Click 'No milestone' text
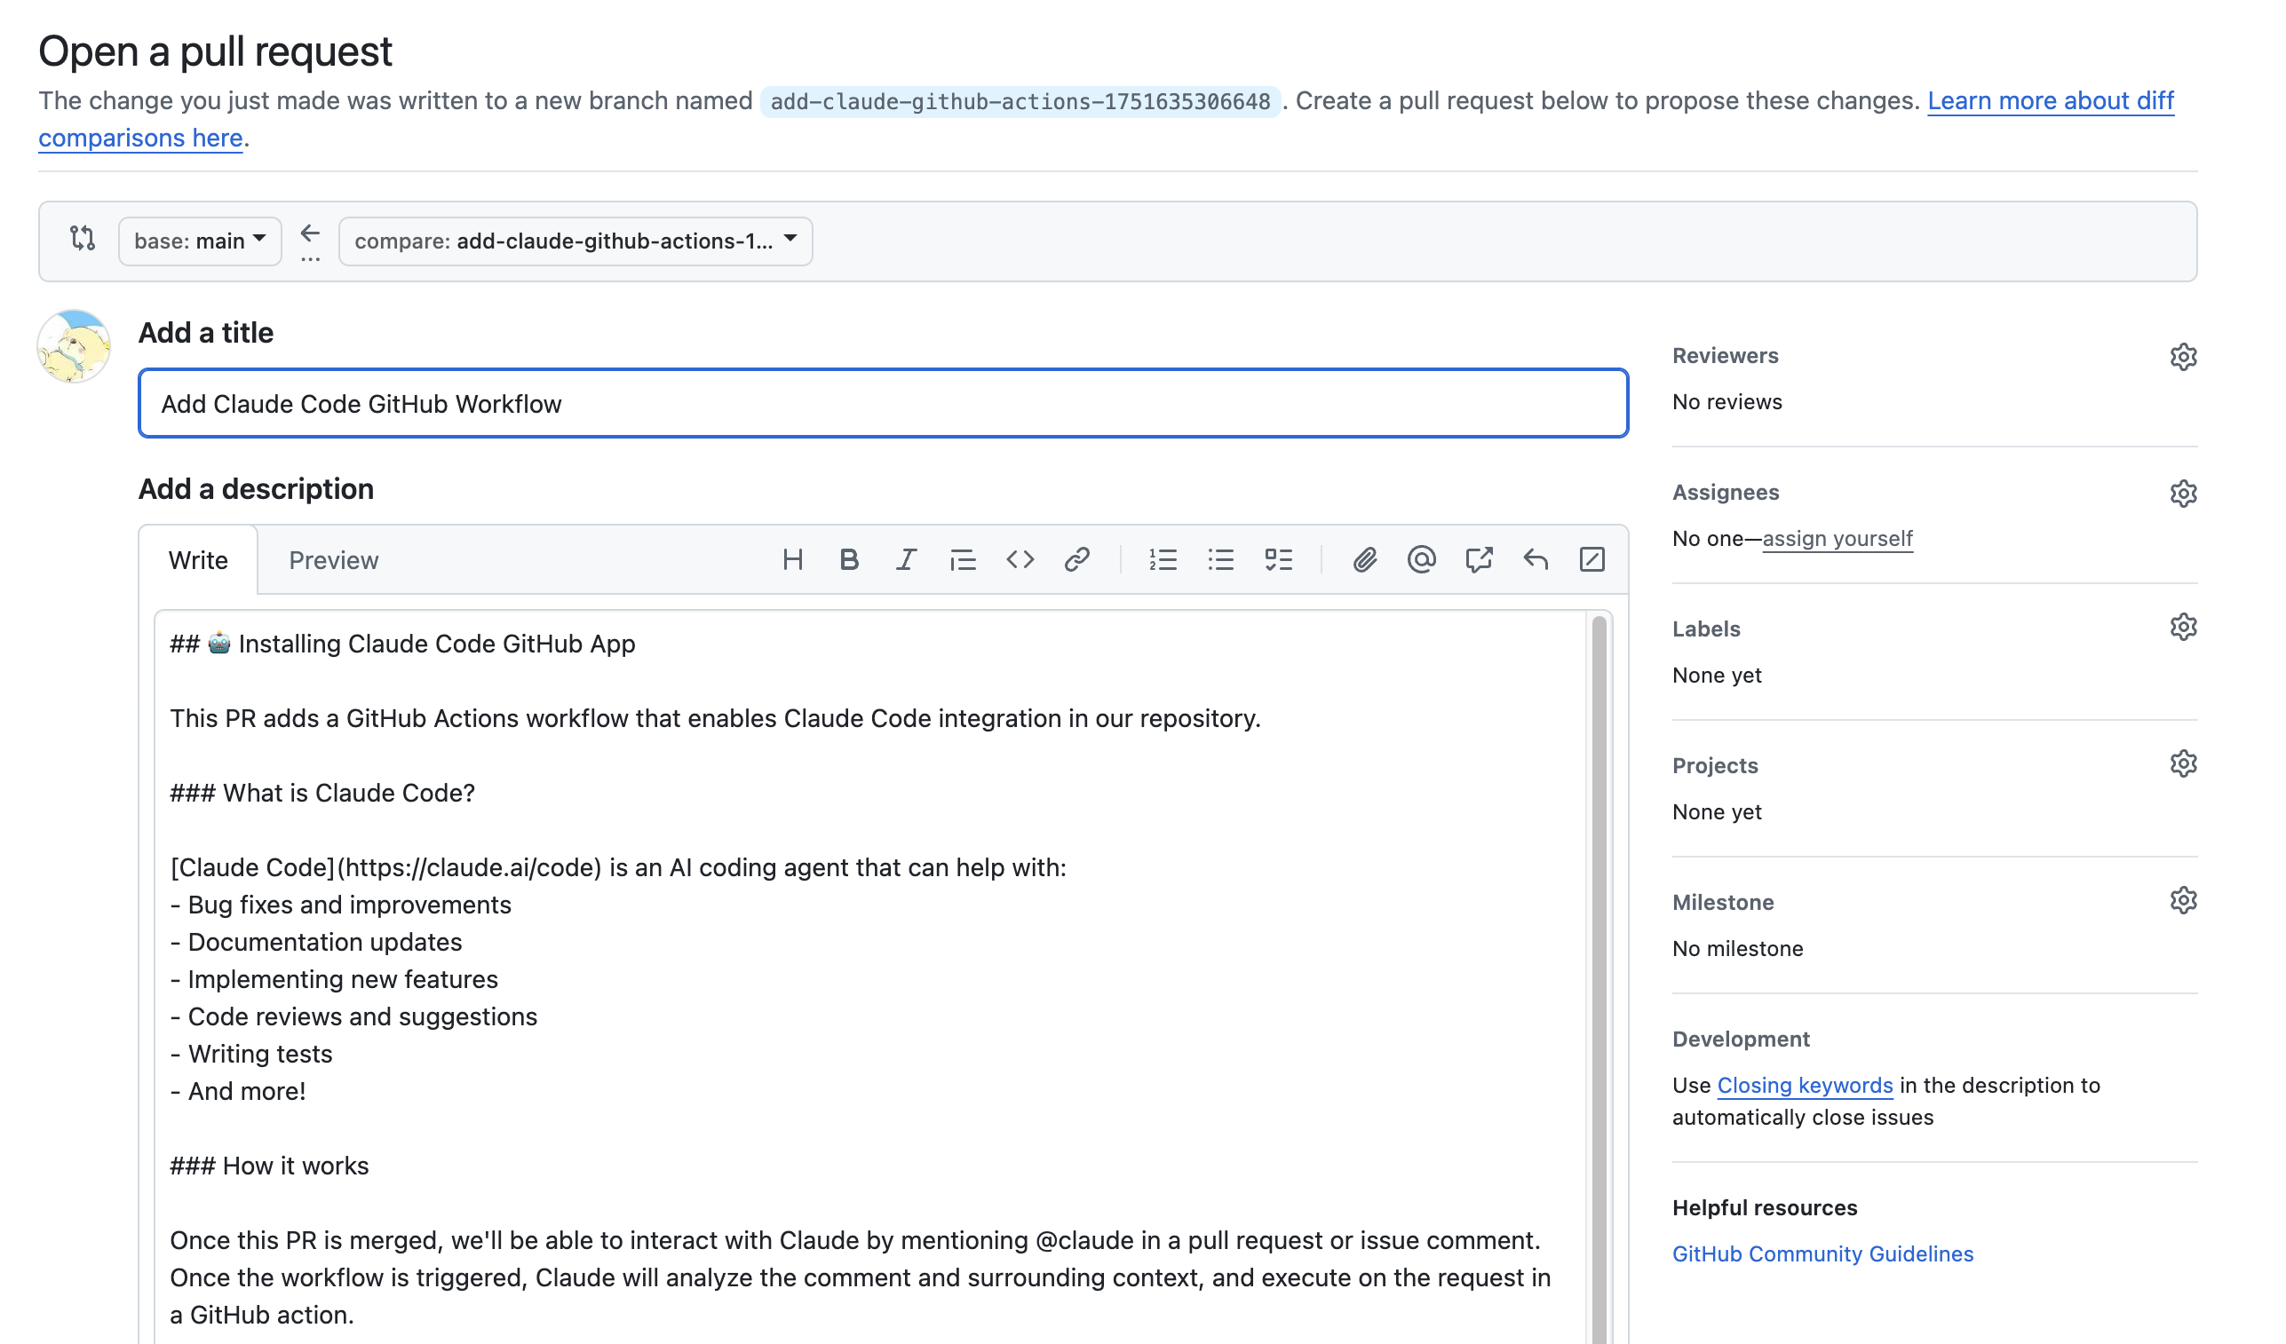This screenshot has height=1344, width=2286. (1737, 949)
